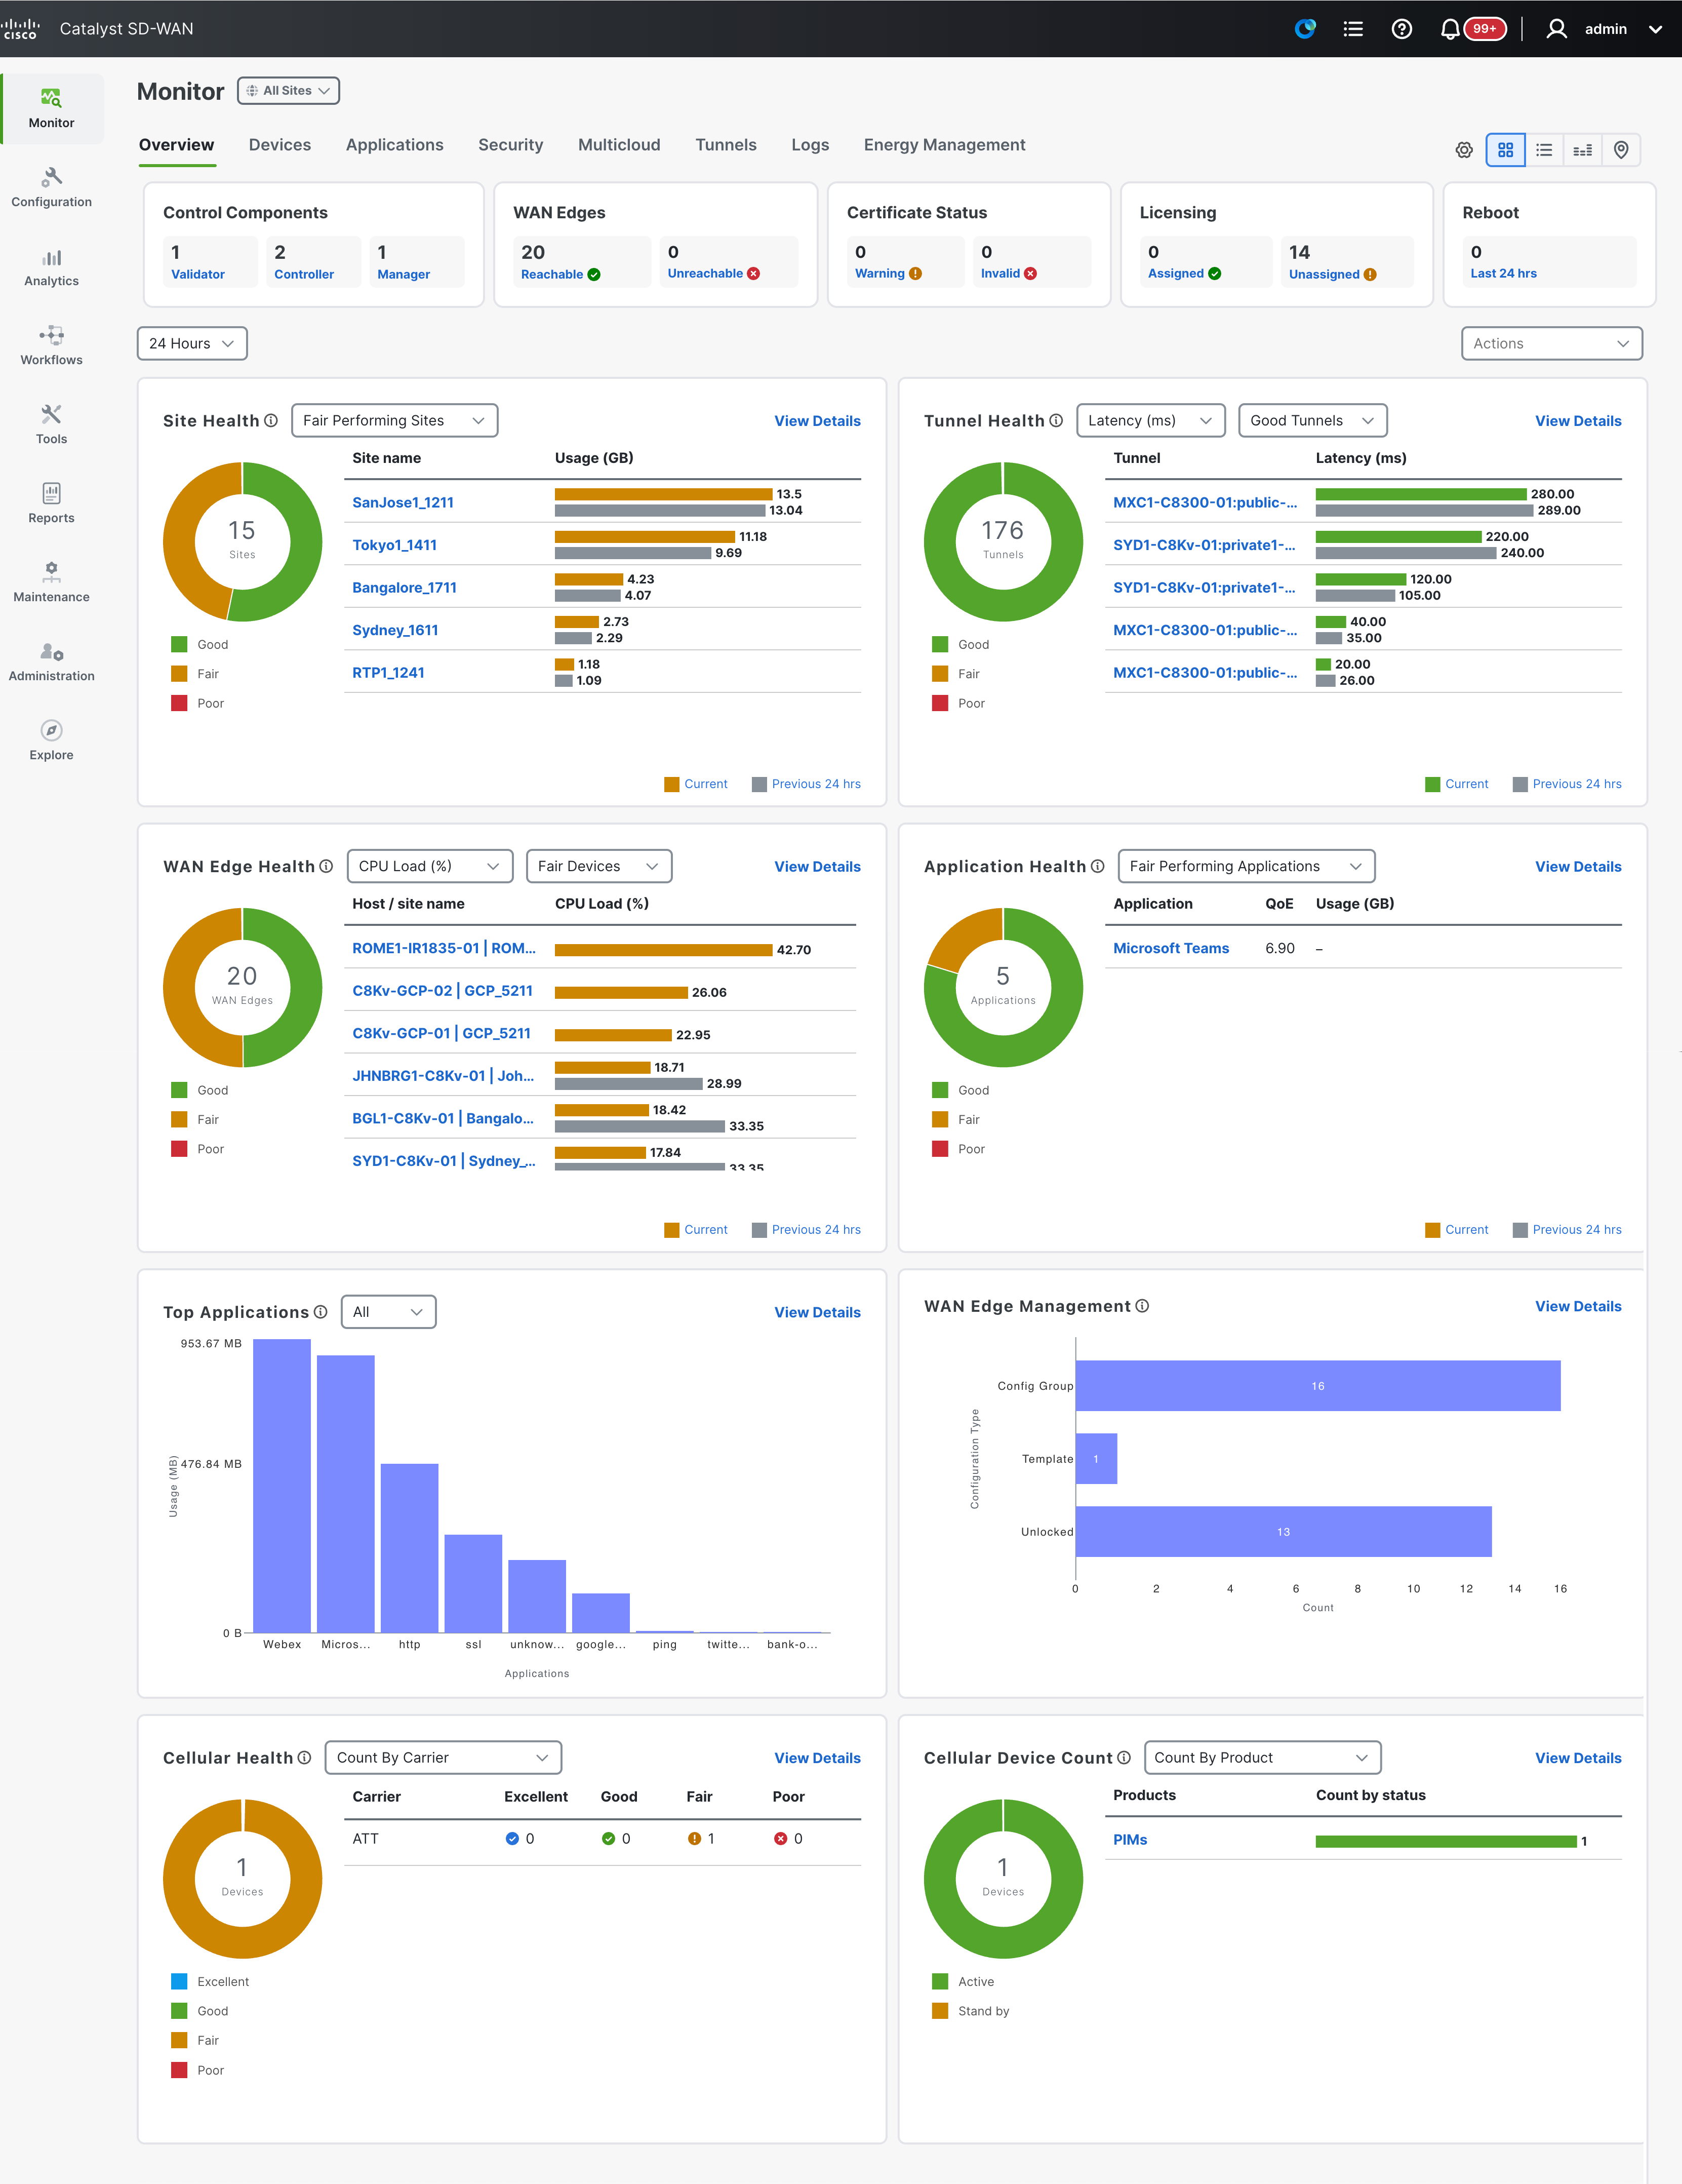Image resolution: width=1682 pixels, height=2184 pixels.
Task: Click the Top Applications info icon
Action: (x=320, y=1312)
